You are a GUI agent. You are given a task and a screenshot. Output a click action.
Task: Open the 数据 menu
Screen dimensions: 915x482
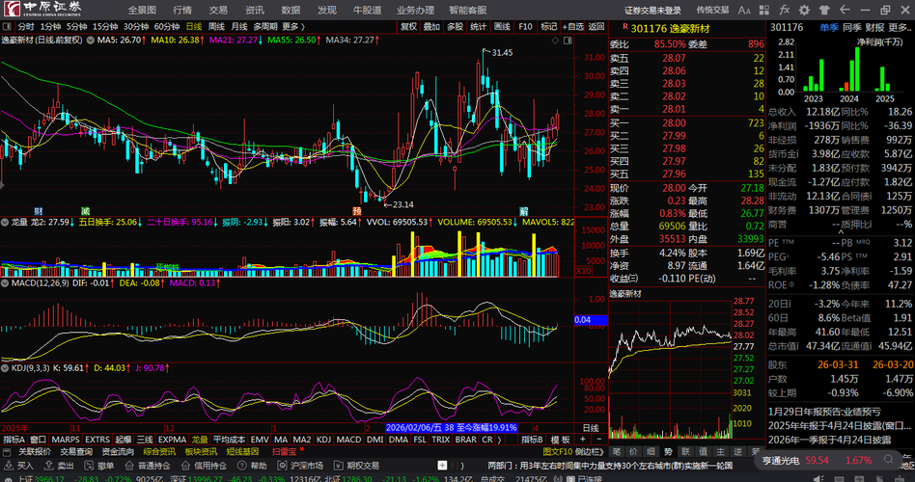click(x=291, y=10)
